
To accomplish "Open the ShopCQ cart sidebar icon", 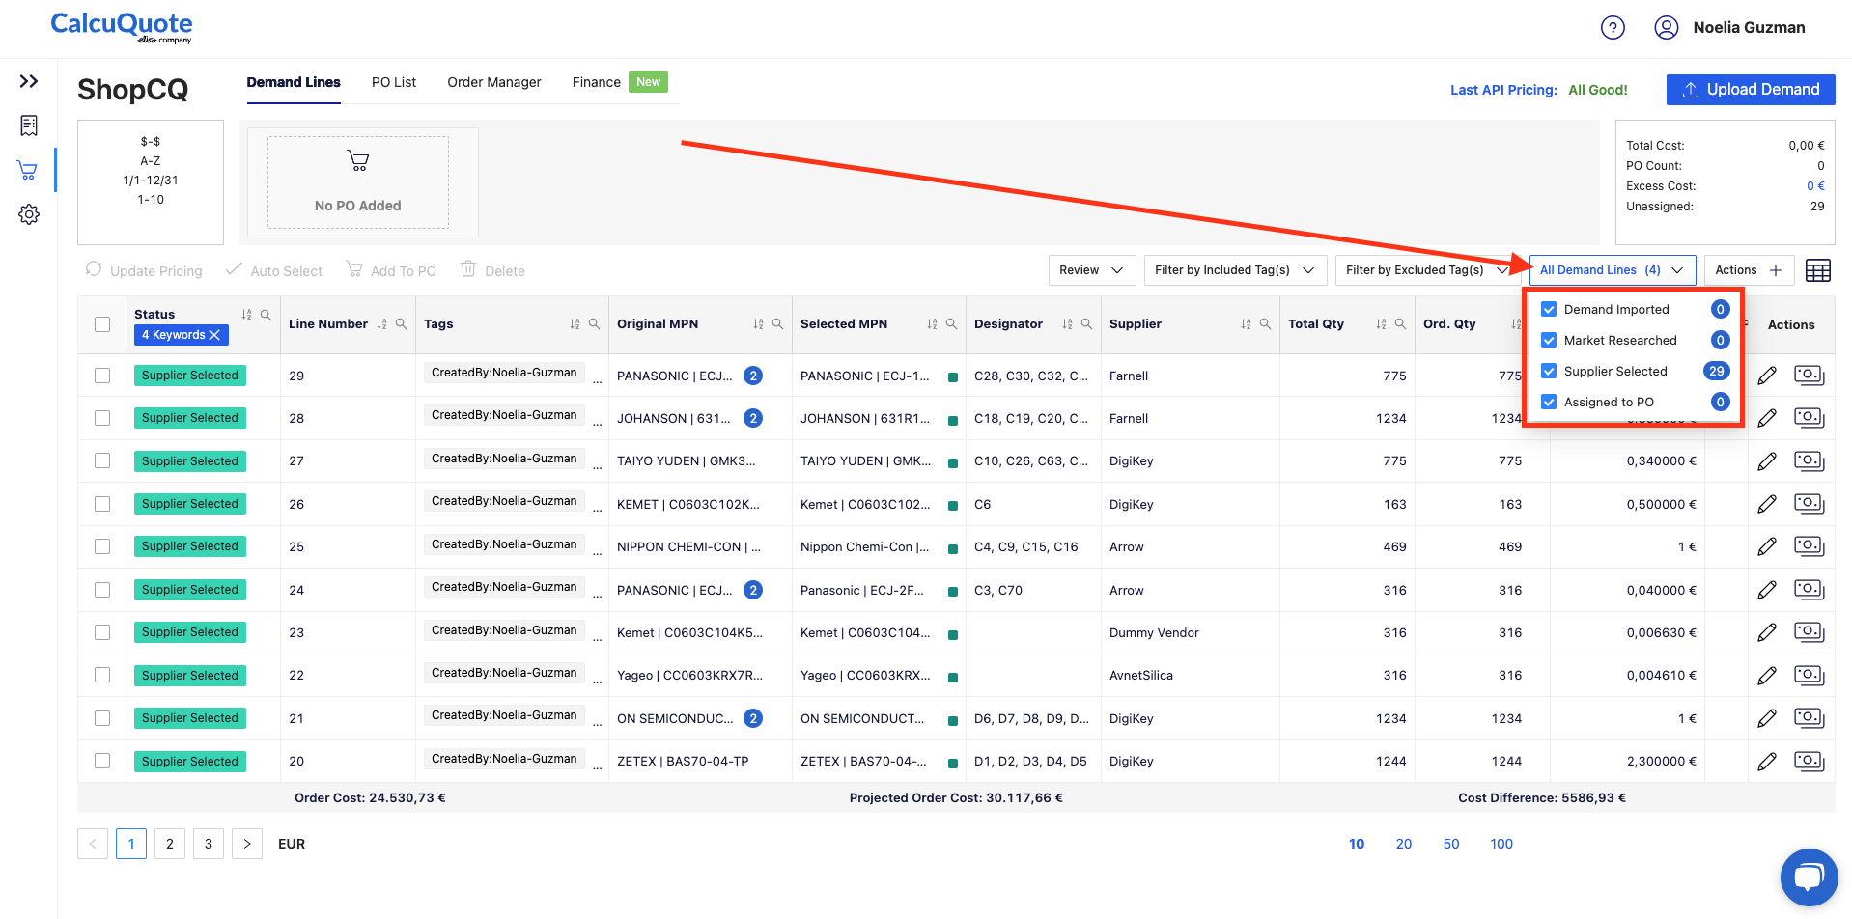I will [x=28, y=170].
